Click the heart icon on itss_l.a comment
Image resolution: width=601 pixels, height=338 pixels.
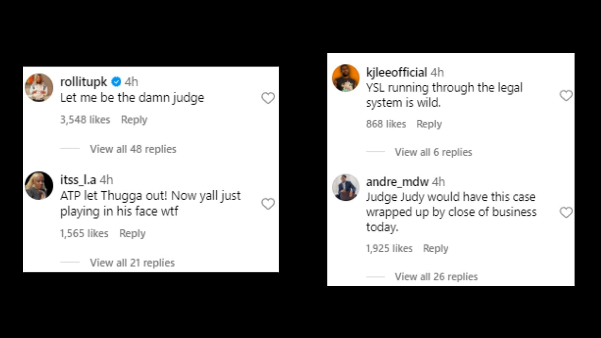click(267, 203)
